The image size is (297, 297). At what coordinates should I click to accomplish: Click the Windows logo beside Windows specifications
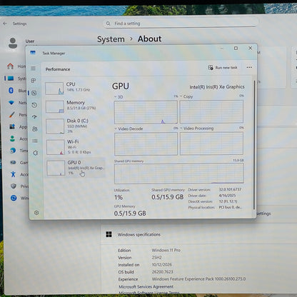click(109, 234)
